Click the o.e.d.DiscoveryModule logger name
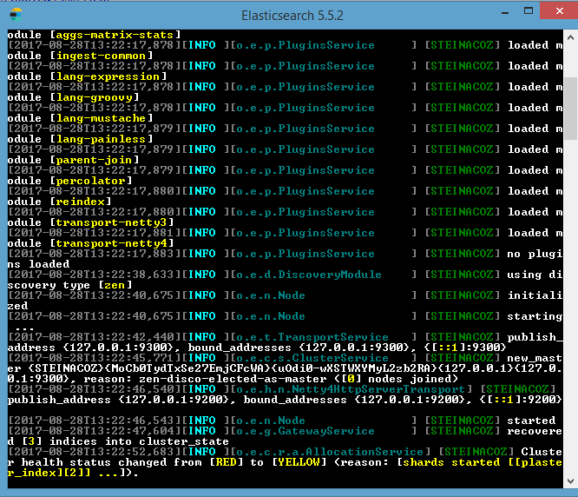 coord(309,275)
